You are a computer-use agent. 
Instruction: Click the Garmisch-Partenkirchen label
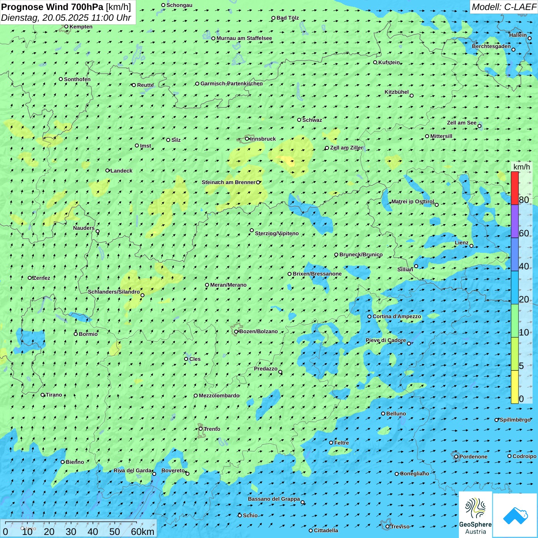click(x=231, y=83)
